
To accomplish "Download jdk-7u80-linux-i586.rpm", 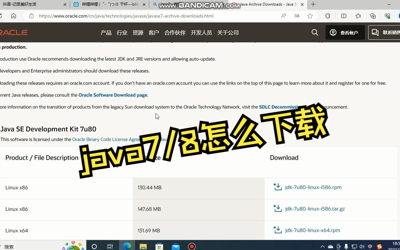I will (x=313, y=187).
